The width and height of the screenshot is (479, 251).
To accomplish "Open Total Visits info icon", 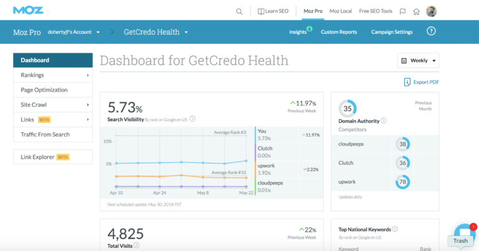I will pyautogui.click(x=137, y=245).
